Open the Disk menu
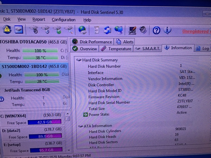This screenshot has width=211, height=158. [x=7, y=19]
